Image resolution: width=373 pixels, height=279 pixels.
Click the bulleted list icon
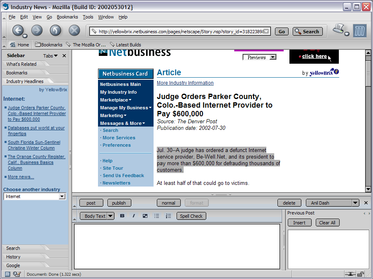pyautogui.click(x=156, y=216)
